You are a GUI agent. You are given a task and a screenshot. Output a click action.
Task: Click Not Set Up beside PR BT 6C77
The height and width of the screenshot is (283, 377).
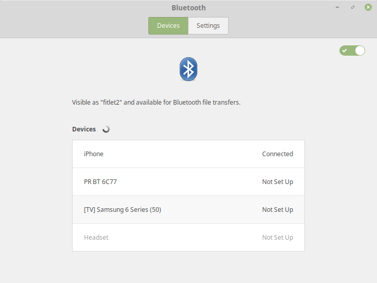click(278, 181)
